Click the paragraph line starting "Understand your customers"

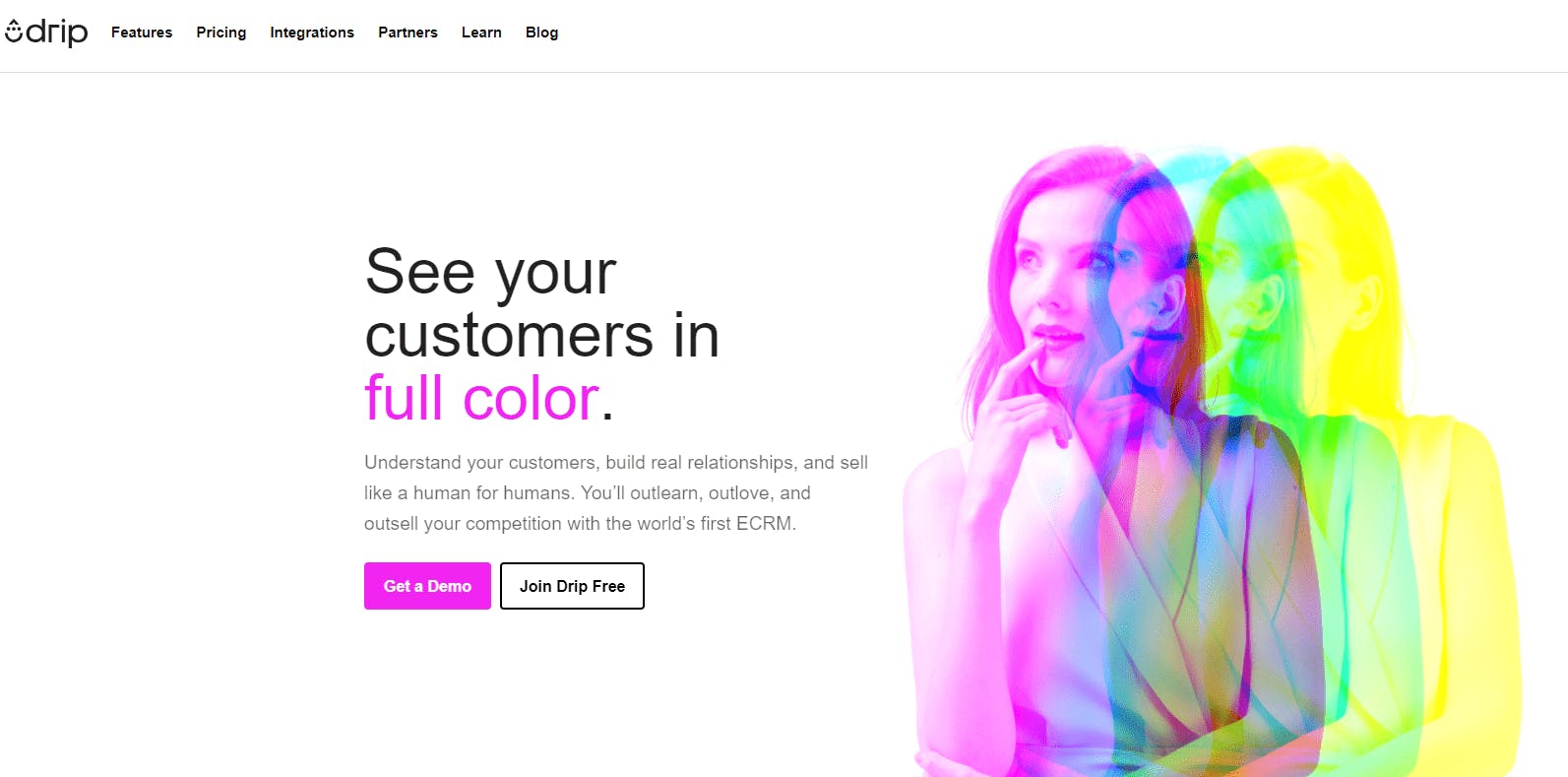[x=616, y=463]
